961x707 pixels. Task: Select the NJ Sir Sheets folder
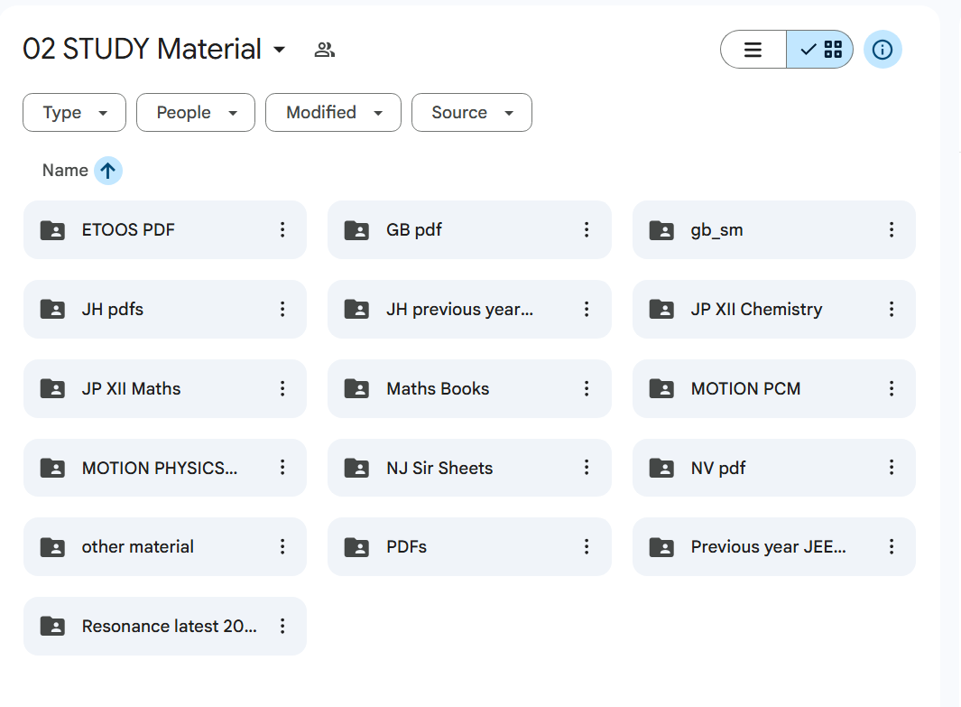(439, 468)
